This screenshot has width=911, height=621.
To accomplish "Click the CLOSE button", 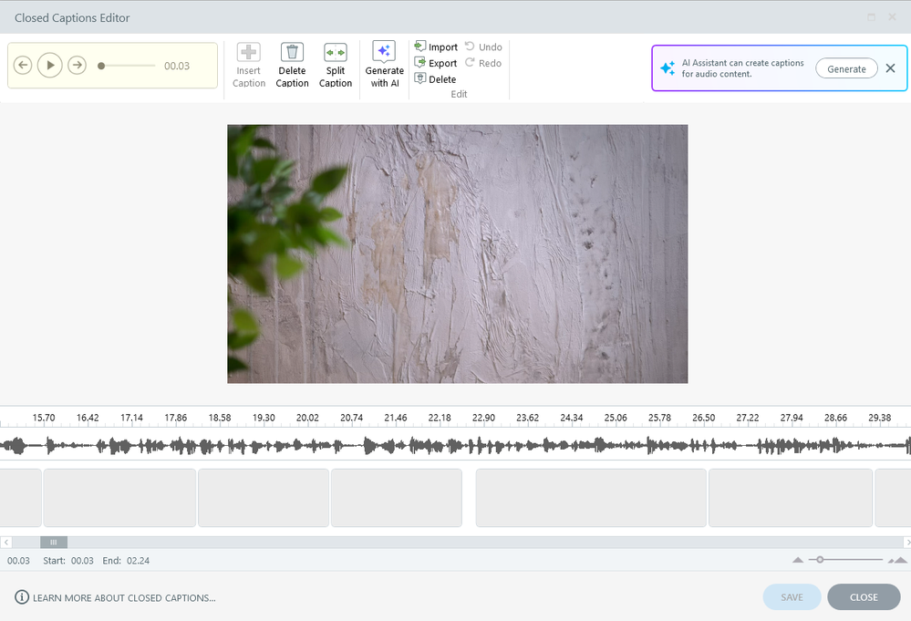I will point(863,597).
